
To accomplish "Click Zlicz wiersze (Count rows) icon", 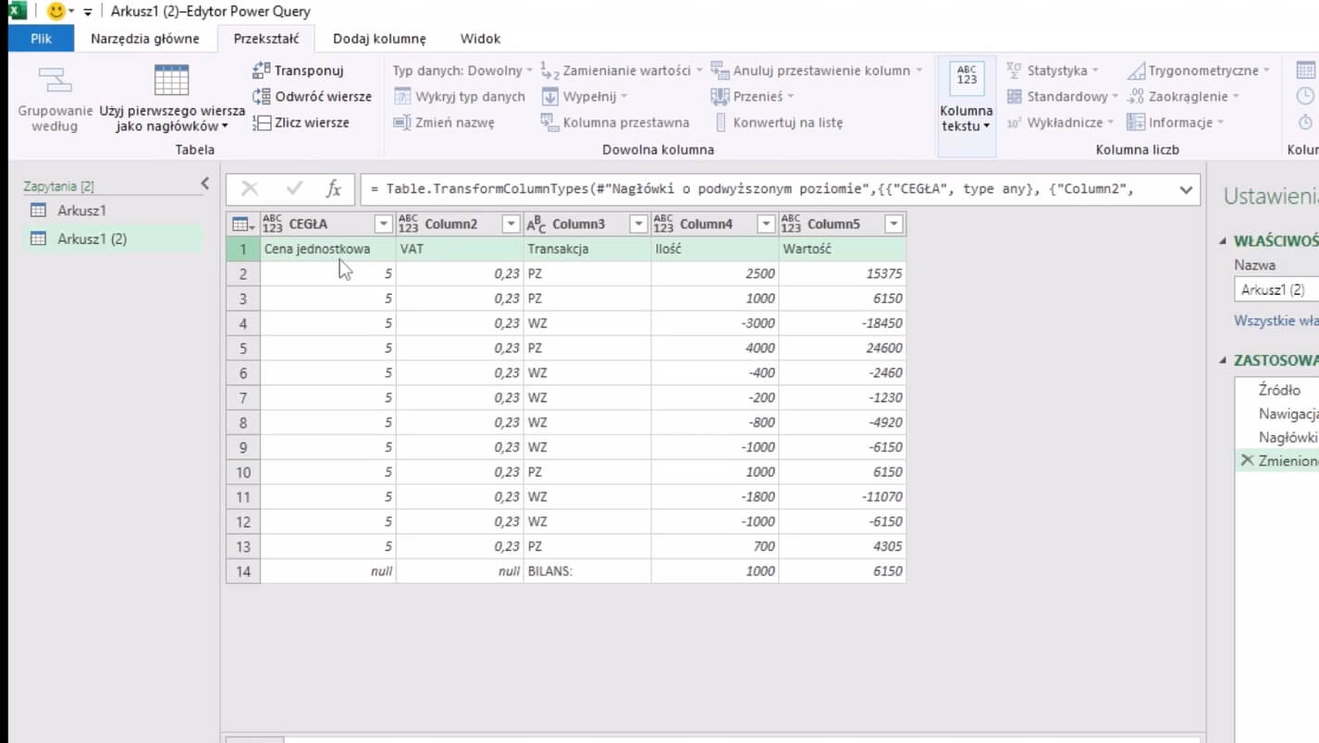I will 262,123.
